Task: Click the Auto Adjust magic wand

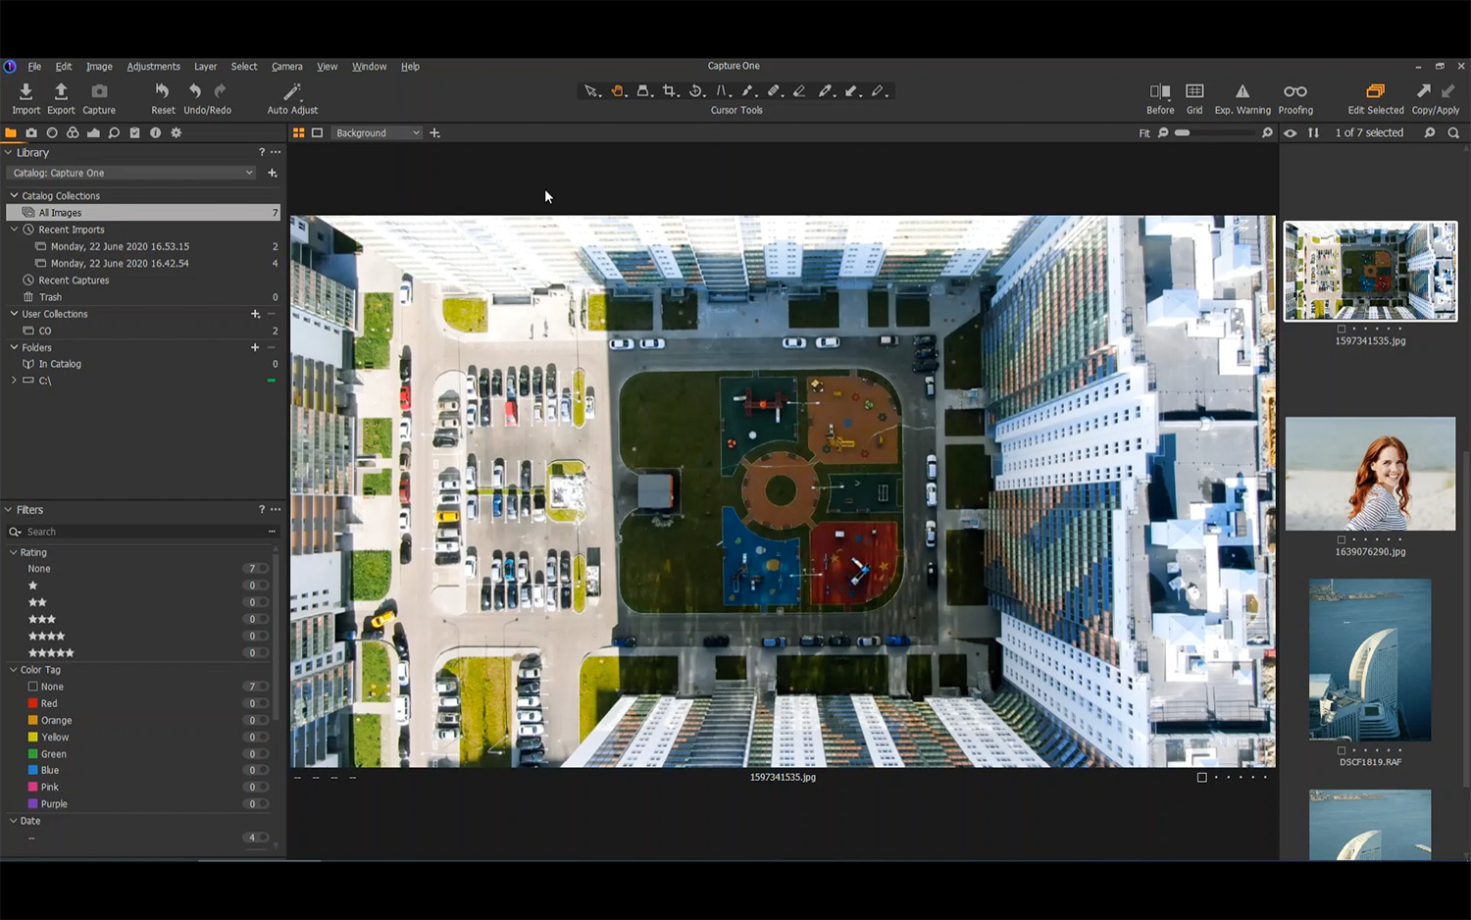Action: 291,92
